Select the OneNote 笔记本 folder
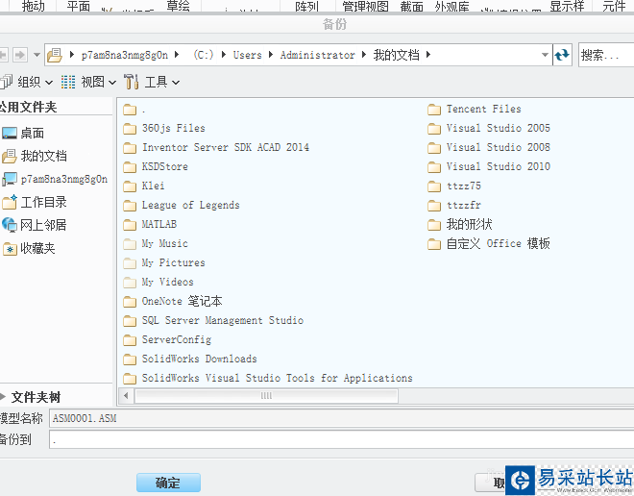Screen dimensions: 634x496 (x=173, y=302)
